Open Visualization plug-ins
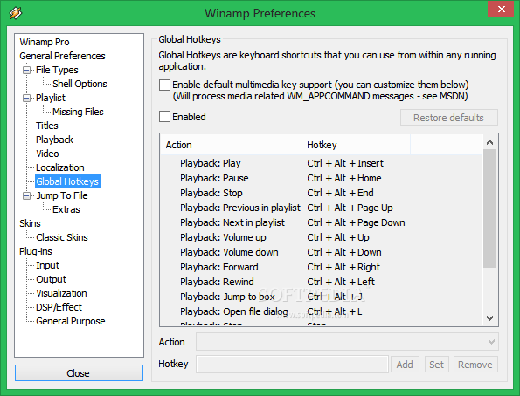This screenshot has width=520, height=396. pos(61,293)
